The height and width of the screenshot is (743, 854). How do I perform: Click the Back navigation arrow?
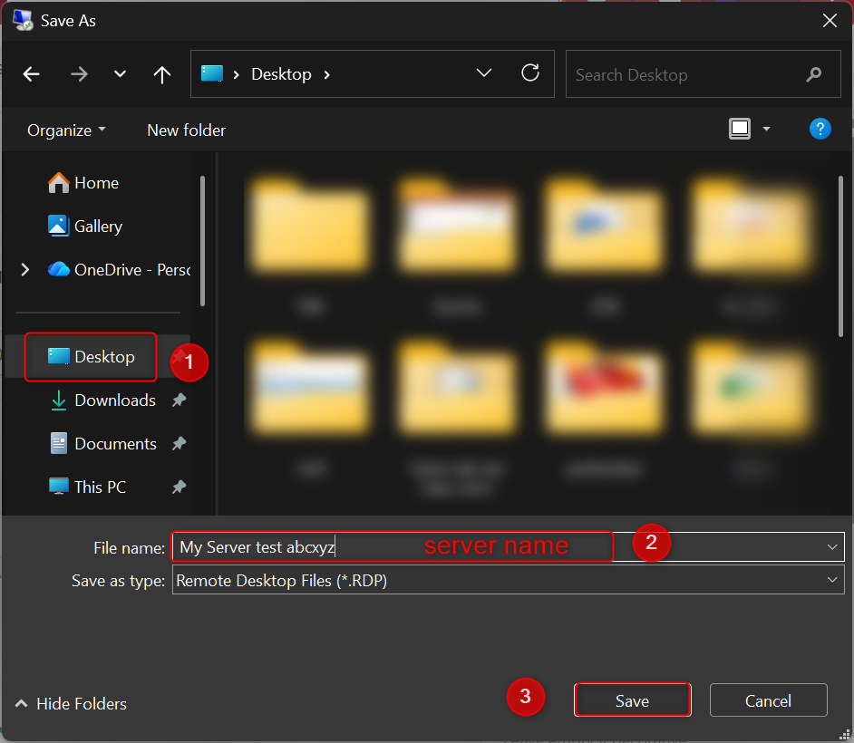click(x=32, y=74)
